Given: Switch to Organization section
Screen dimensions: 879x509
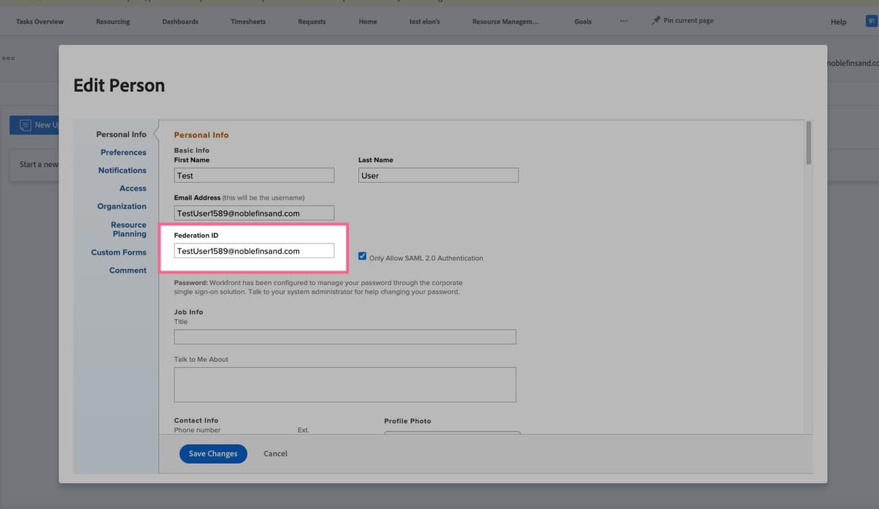Looking at the screenshot, I should (x=122, y=206).
